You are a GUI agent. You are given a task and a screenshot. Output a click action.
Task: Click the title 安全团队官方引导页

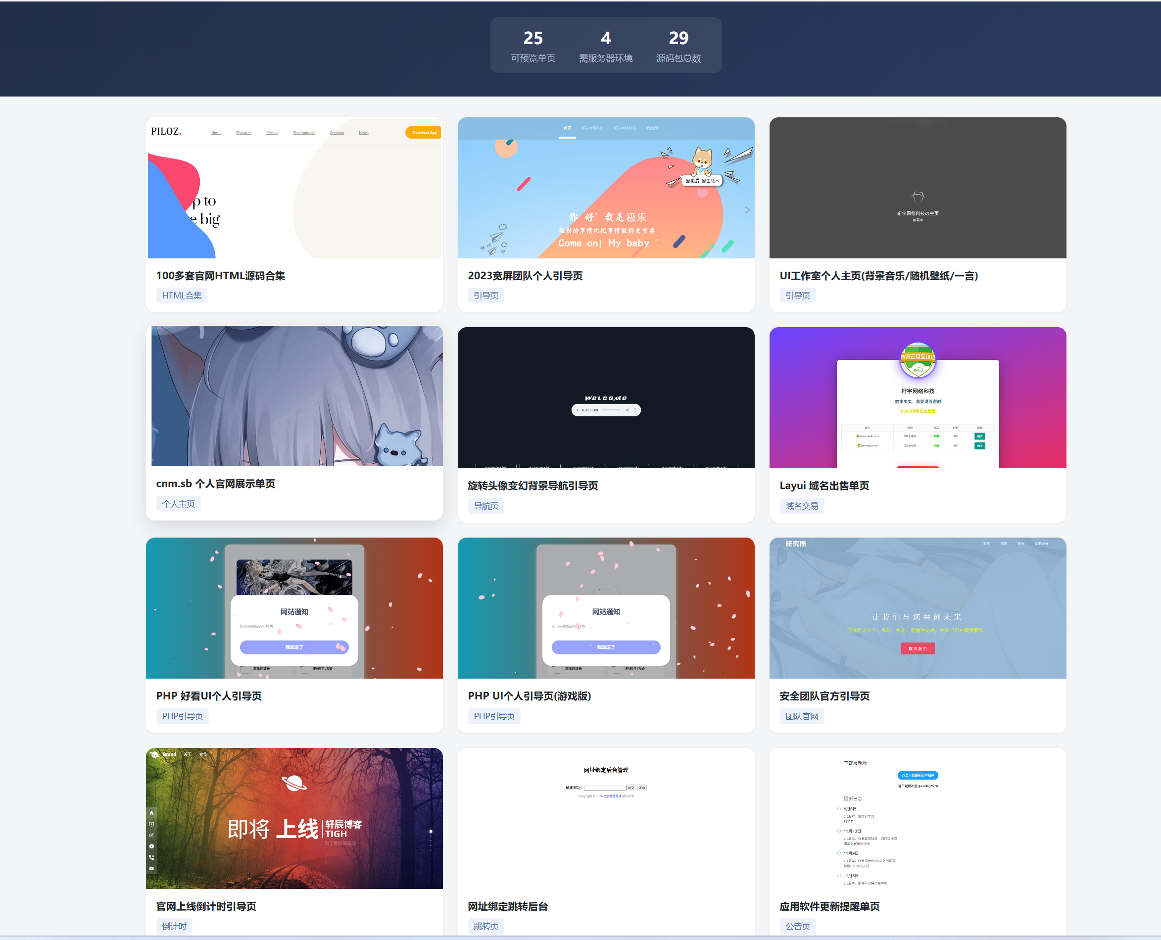[824, 696]
